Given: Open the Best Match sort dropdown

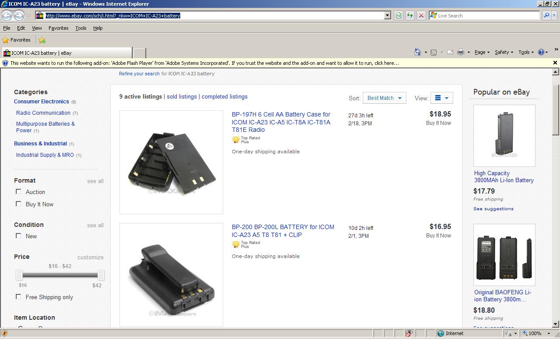Looking at the screenshot, I should pyautogui.click(x=384, y=98).
